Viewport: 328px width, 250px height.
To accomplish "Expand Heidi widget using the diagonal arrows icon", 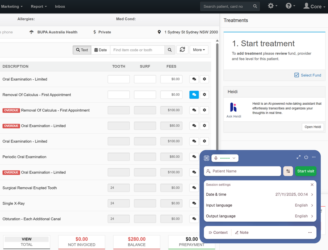I will pos(298,157).
